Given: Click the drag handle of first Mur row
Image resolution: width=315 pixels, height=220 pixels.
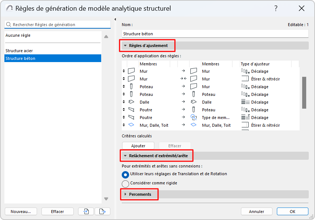Looking at the screenshot, I should 124,71.
